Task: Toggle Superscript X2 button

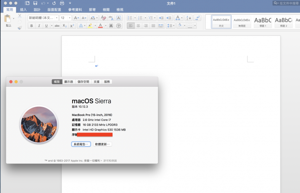Action: click(72, 26)
